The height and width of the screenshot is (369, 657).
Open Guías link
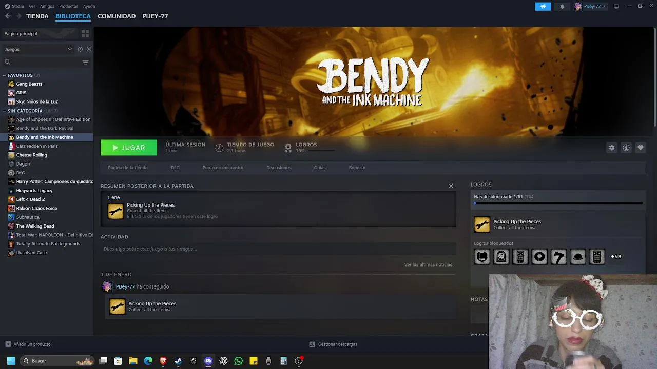(x=320, y=168)
